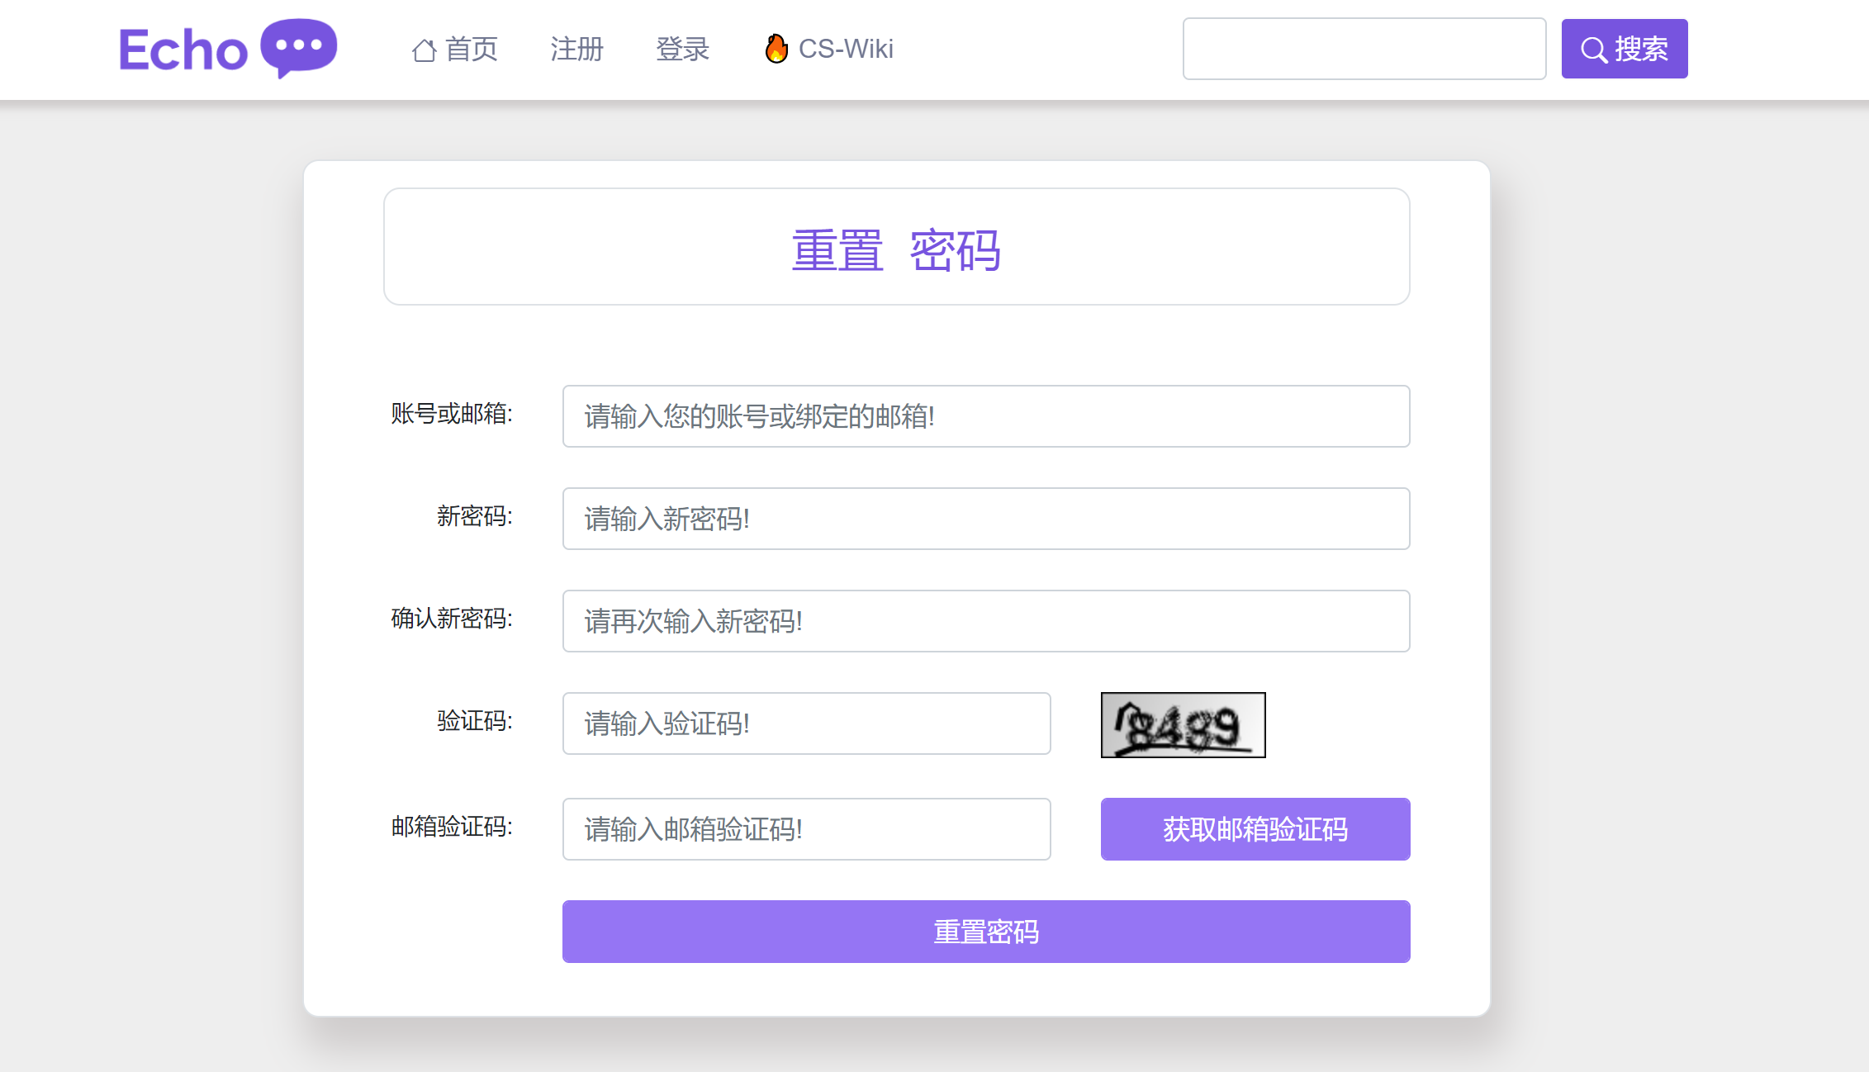Click the account or email input field
This screenshot has height=1072, width=1869.
click(x=985, y=416)
